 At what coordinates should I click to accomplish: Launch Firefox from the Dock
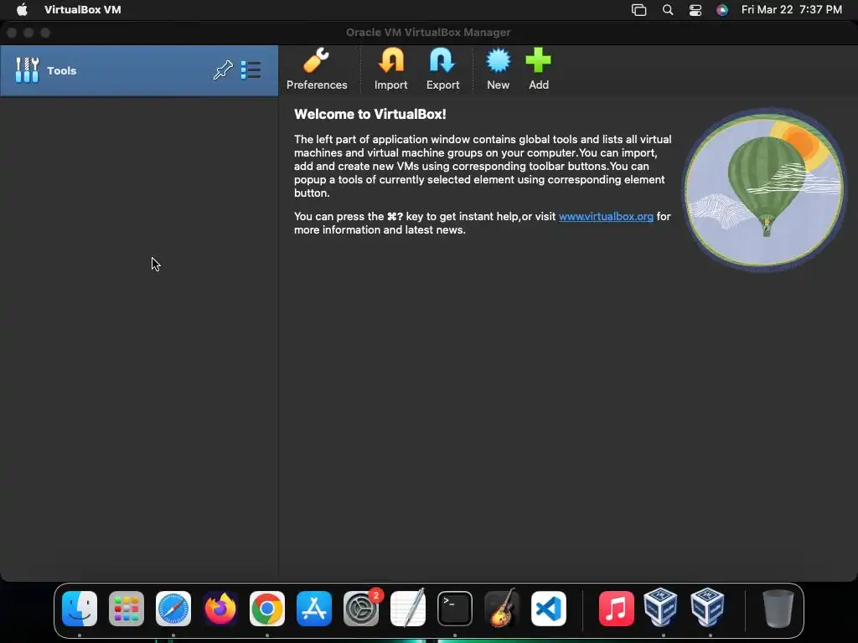click(x=220, y=609)
